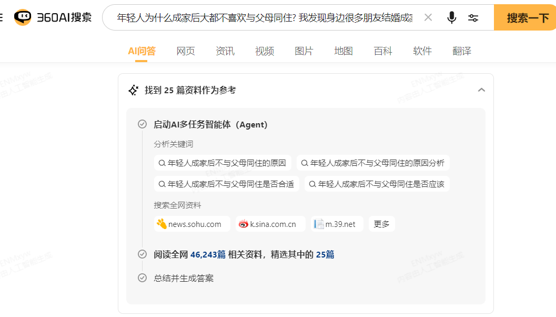Click the checkmark icon beside 总结并生成答案
The height and width of the screenshot is (317, 556).
[x=142, y=278]
